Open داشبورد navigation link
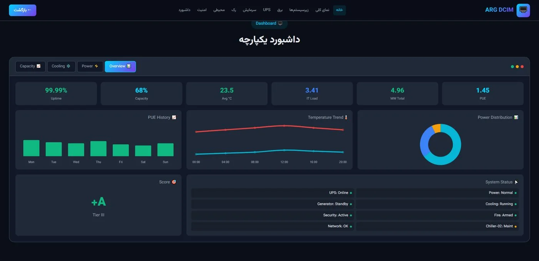Image resolution: width=539 pixels, height=261 pixels. tap(185, 10)
